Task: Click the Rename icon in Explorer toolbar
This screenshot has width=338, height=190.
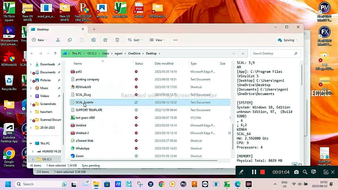Action: click(x=93, y=40)
